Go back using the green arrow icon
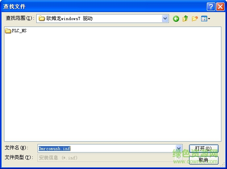 tap(176, 19)
